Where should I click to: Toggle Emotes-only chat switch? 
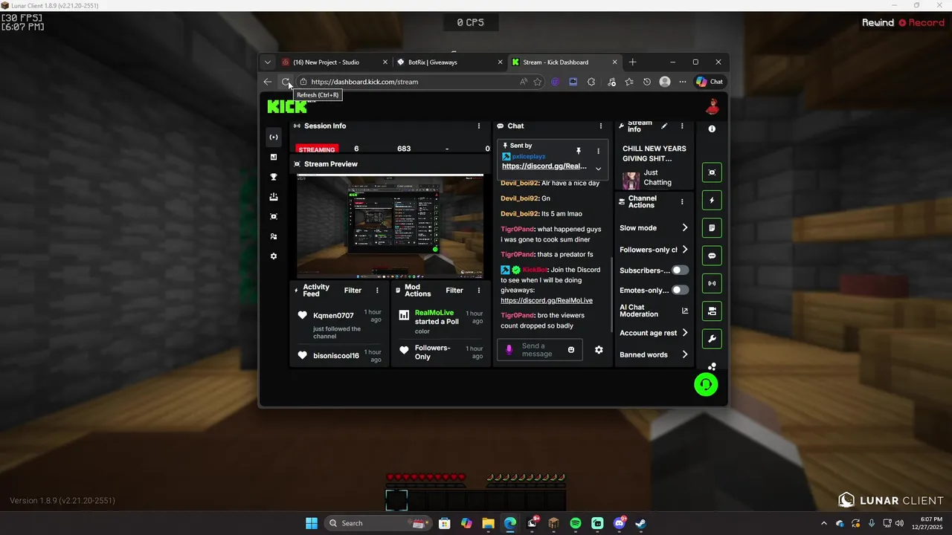tap(681, 290)
